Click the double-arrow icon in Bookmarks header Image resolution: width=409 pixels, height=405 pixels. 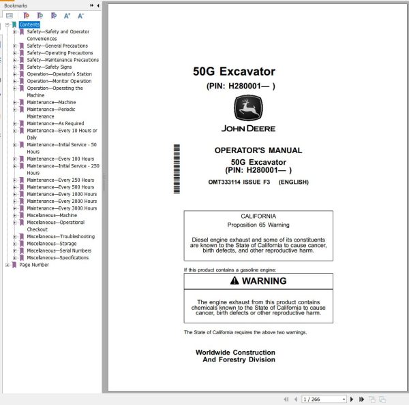(92, 5)
